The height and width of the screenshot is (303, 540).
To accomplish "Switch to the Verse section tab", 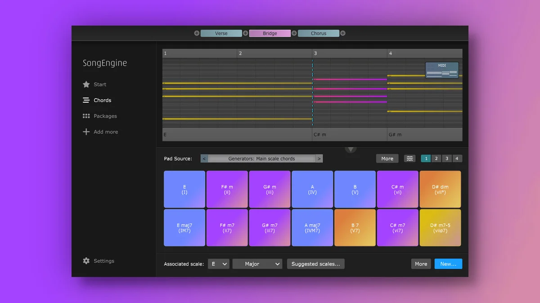I will pyautogui.click(x=221, y=33).
